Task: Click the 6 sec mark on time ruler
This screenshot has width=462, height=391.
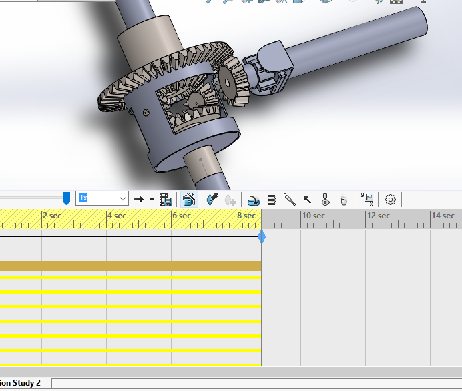Action: click(x=182, y=216)
